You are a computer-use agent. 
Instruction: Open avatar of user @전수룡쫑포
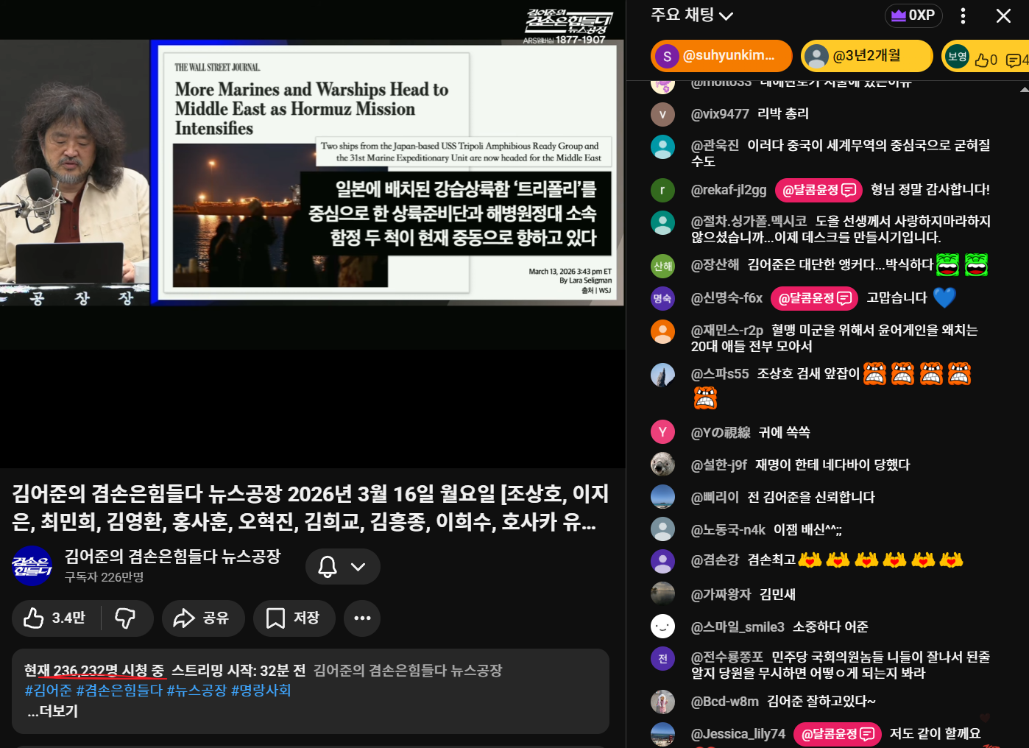point(662,658)
